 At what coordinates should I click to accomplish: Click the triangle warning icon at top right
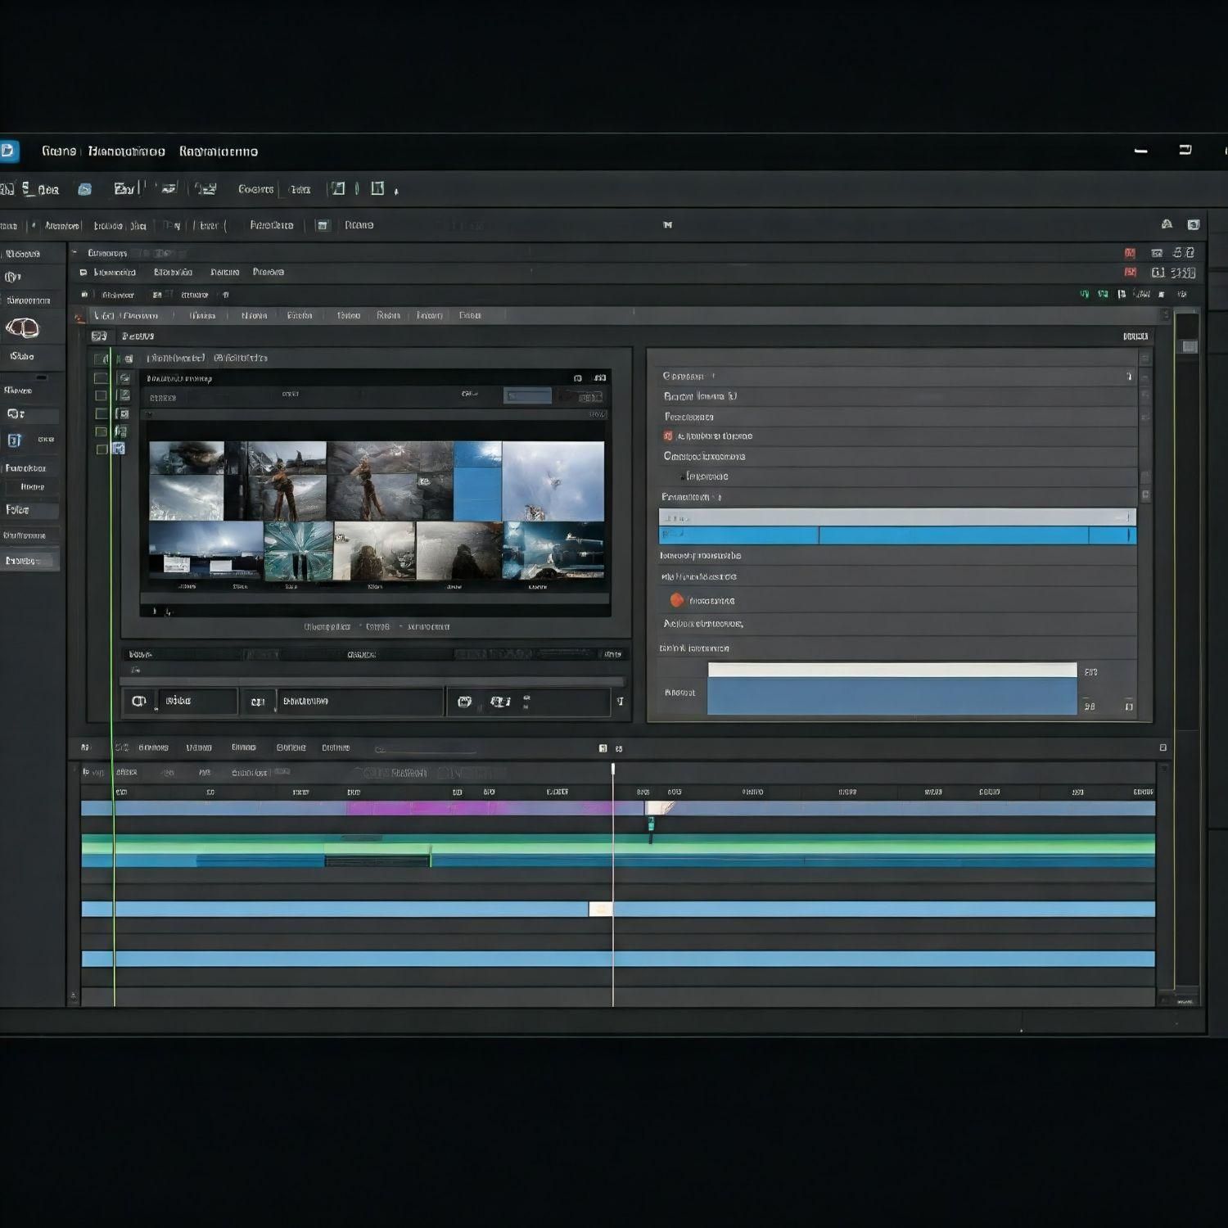(1167, 224)
